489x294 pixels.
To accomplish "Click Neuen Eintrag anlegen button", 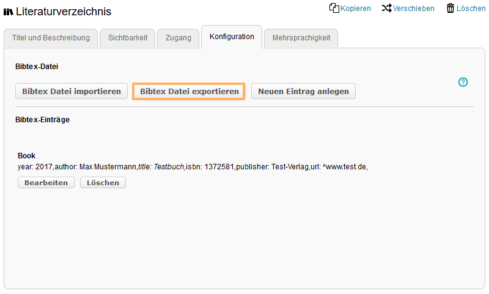I will point(303,91).
